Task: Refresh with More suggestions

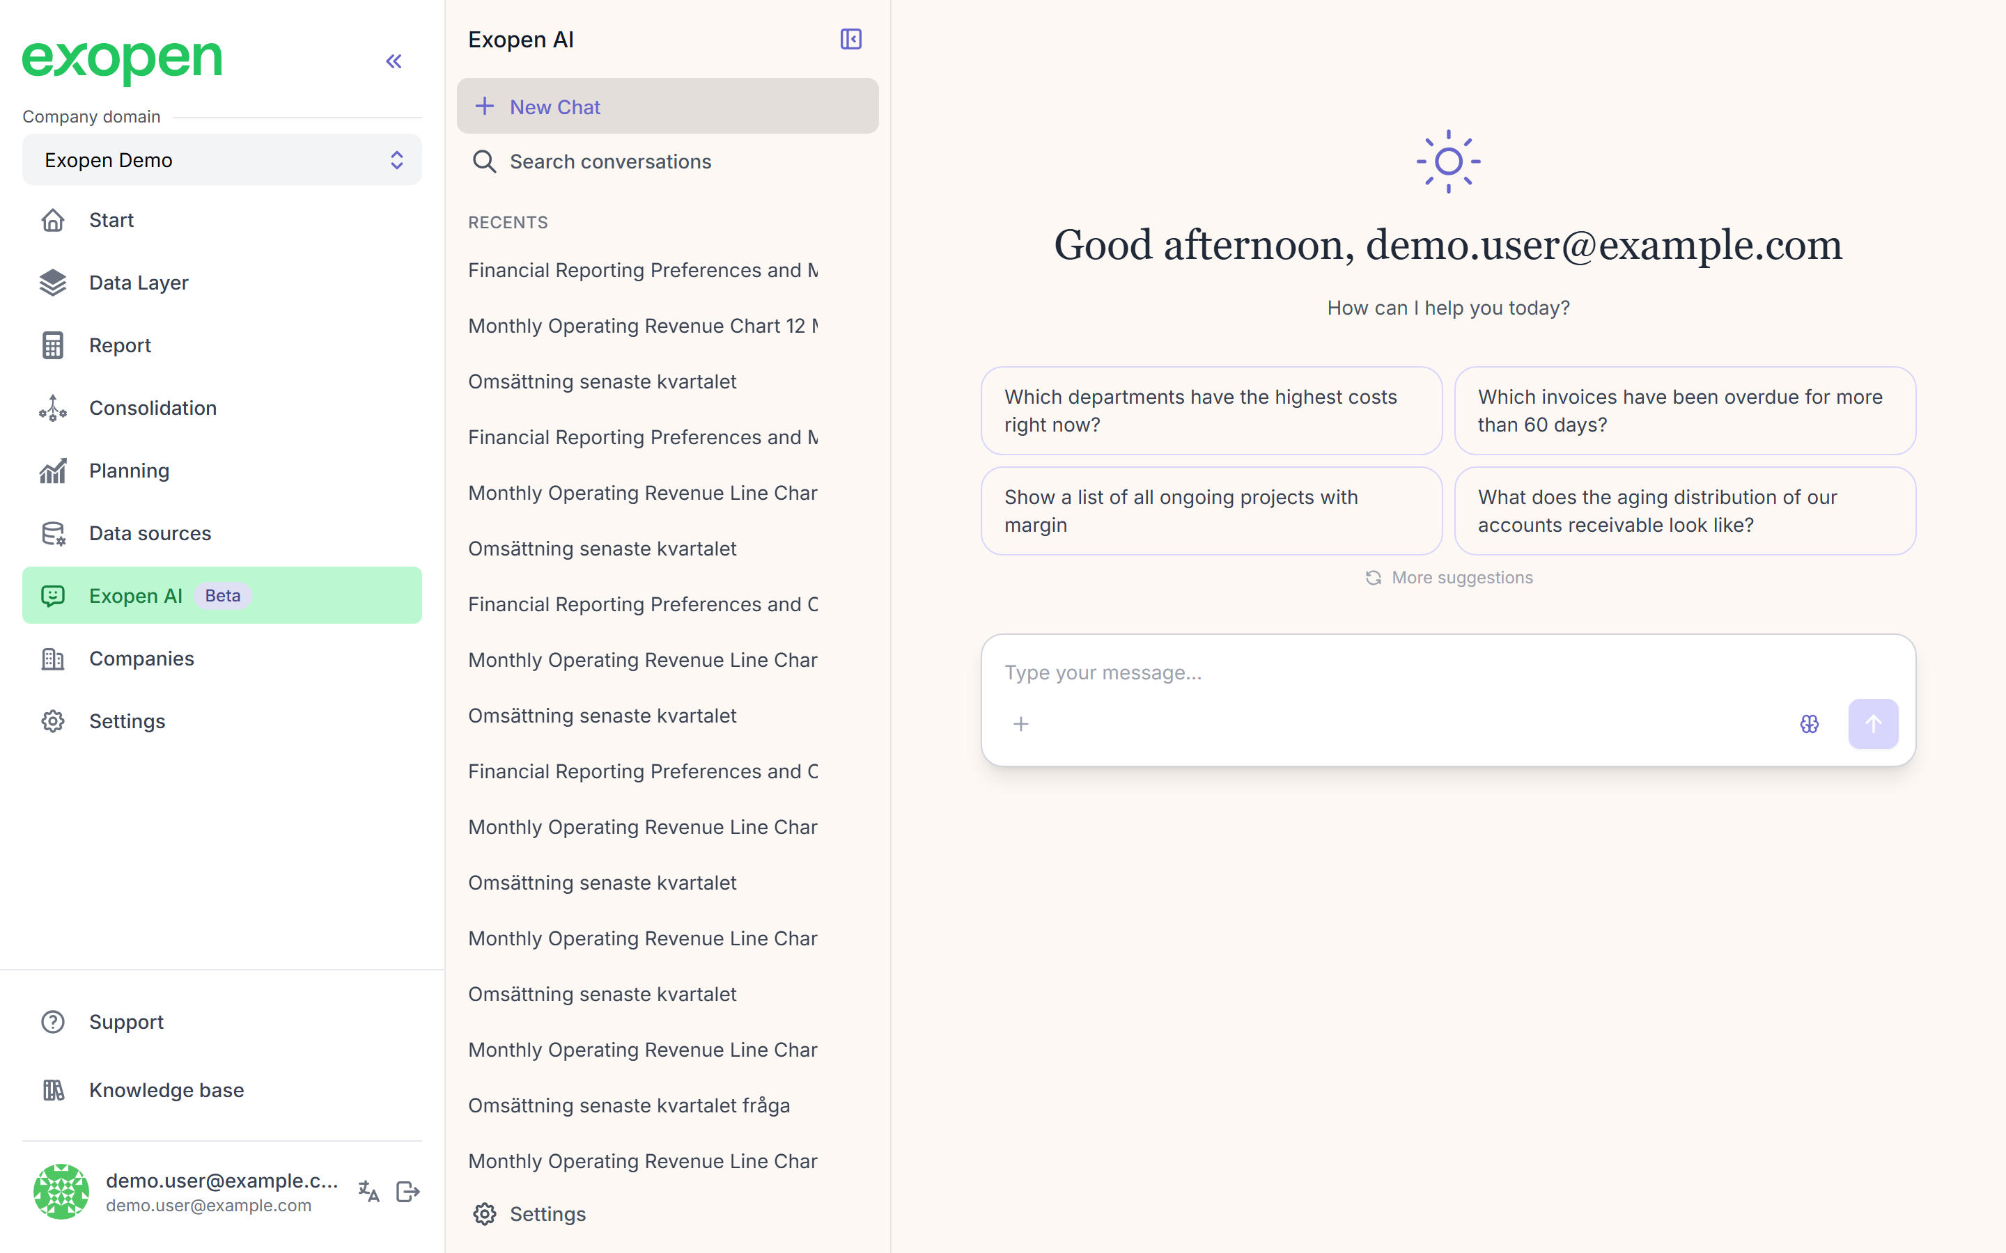Action: point(1449,578)
